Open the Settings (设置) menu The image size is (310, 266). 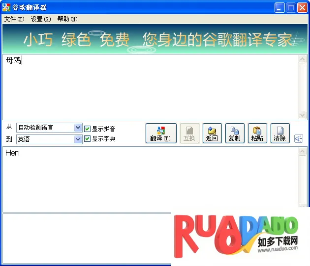tap(40, 19)
